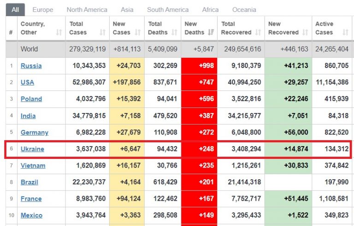Viewport: 354px width, 226px height.
Task: Open the Germany country link
Action: click(x=35, y=132)
